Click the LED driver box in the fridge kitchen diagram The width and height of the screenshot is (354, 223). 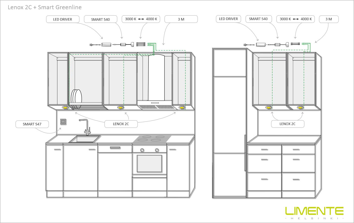tap(261, 44)
